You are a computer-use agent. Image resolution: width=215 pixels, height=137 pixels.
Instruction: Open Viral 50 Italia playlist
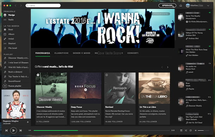click(18, 67)
